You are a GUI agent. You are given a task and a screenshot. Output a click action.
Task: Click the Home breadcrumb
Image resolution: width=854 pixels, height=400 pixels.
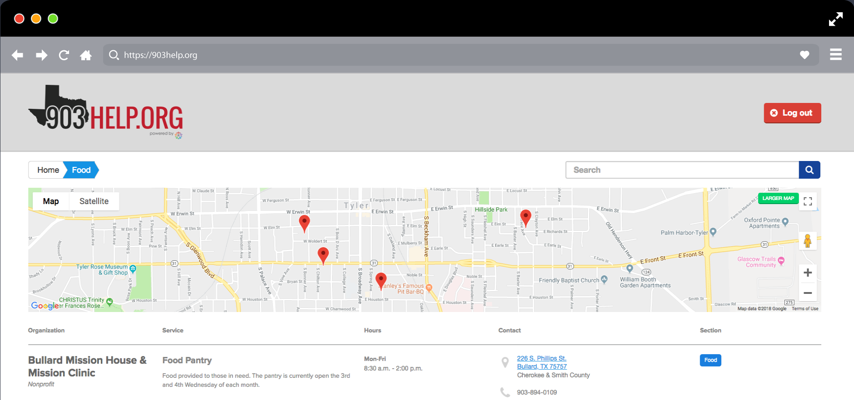pos(48,170)
